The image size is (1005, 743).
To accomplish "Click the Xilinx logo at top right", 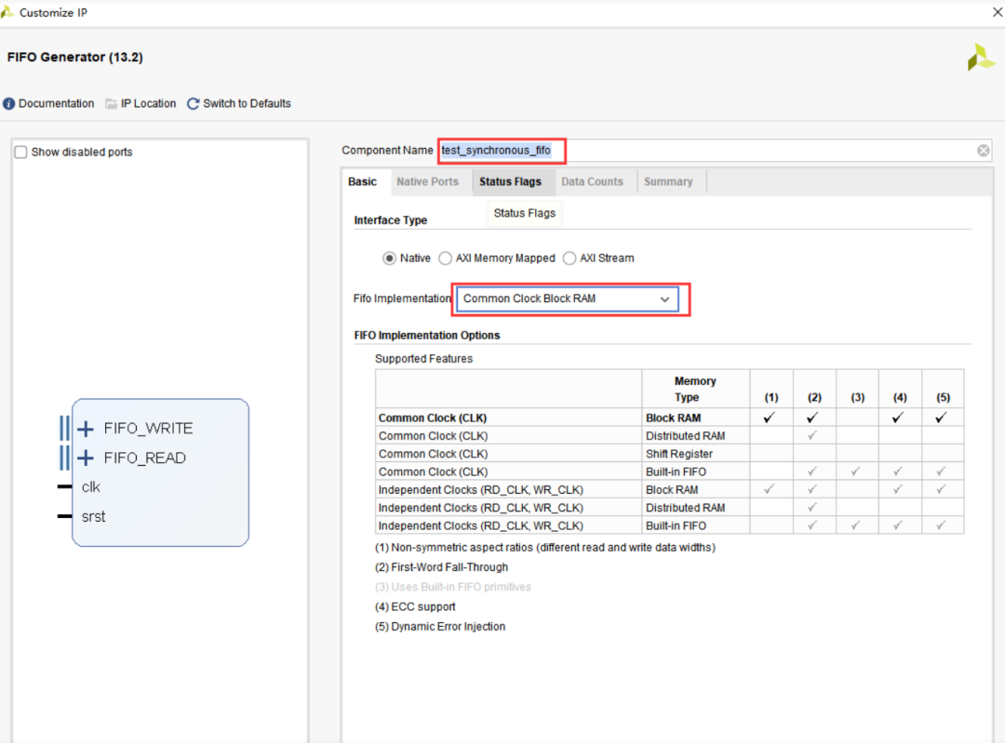I will (981, 58).
